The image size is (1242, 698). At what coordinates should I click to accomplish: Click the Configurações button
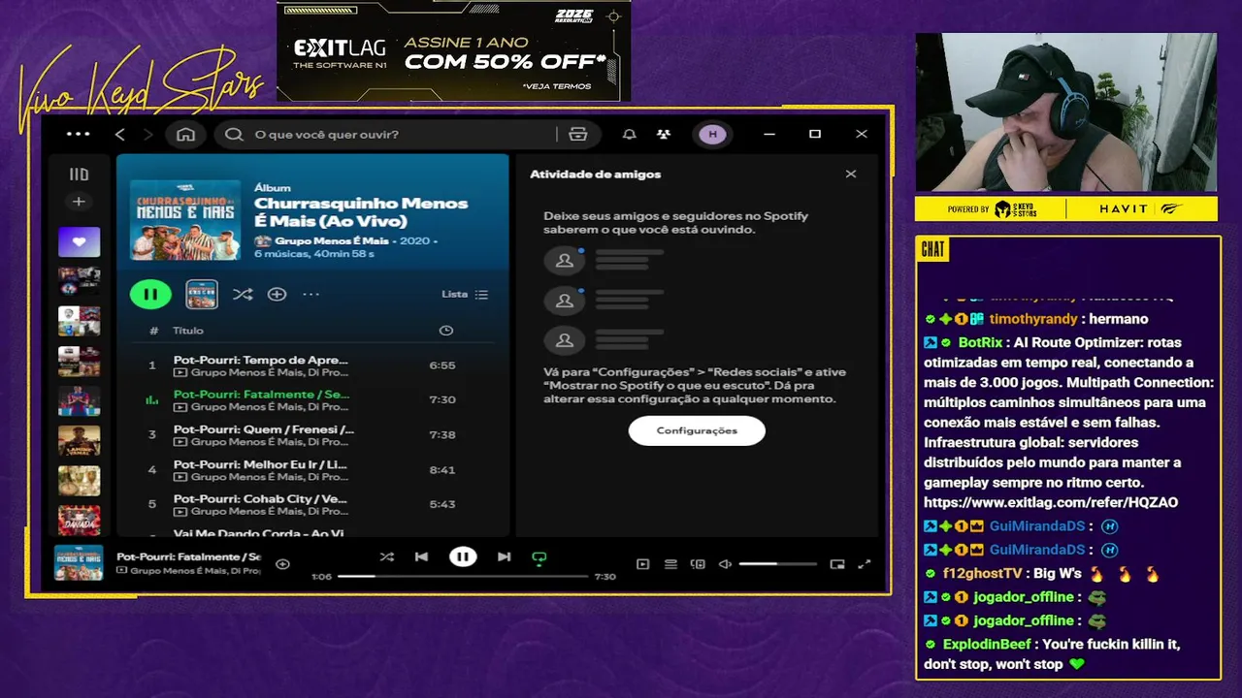[697, 430]
